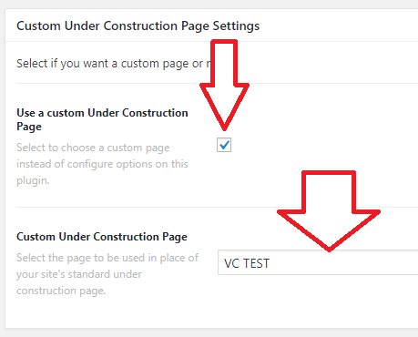Screen dimensions: 418x337
Task: Click the shaft of the small red arrow
Action: pos(224,62)
